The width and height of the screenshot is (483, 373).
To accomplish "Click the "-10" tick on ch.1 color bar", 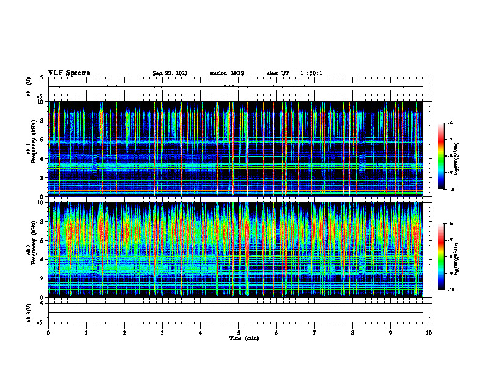I will click(x=451, y=190).
